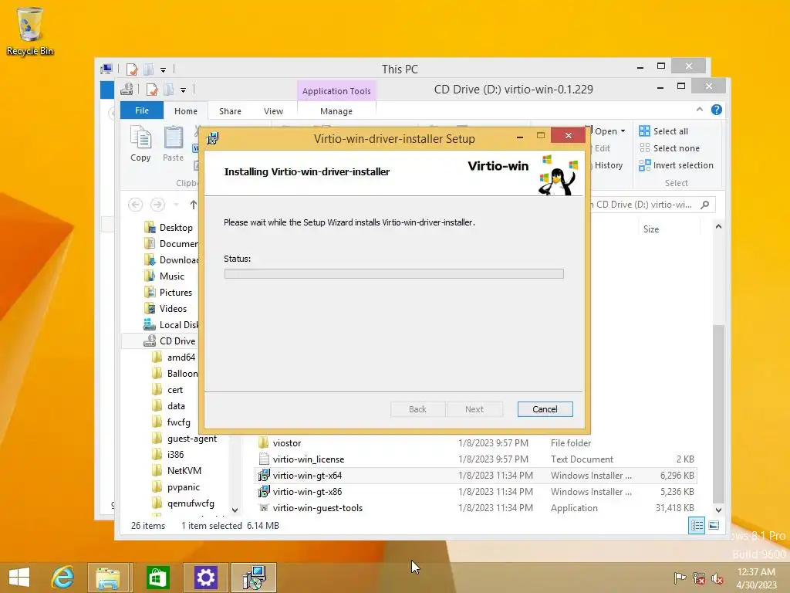Select the viostor folder row
The width and height of the screenshot is (790, 593).
[x=475, y=442]
